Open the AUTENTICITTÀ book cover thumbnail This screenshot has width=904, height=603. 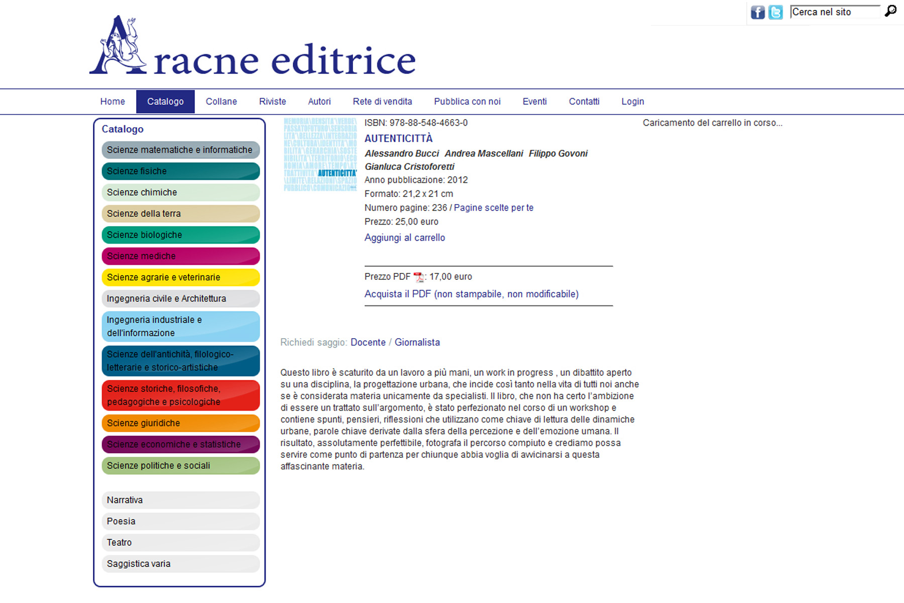click(x=320, y=155)
